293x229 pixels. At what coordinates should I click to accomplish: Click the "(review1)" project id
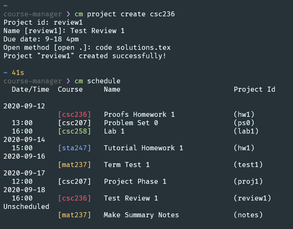coord(252,198)
